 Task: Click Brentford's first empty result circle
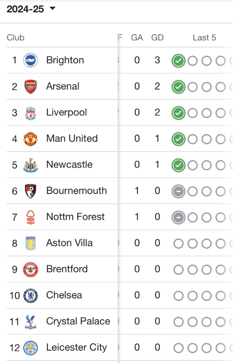178,270
